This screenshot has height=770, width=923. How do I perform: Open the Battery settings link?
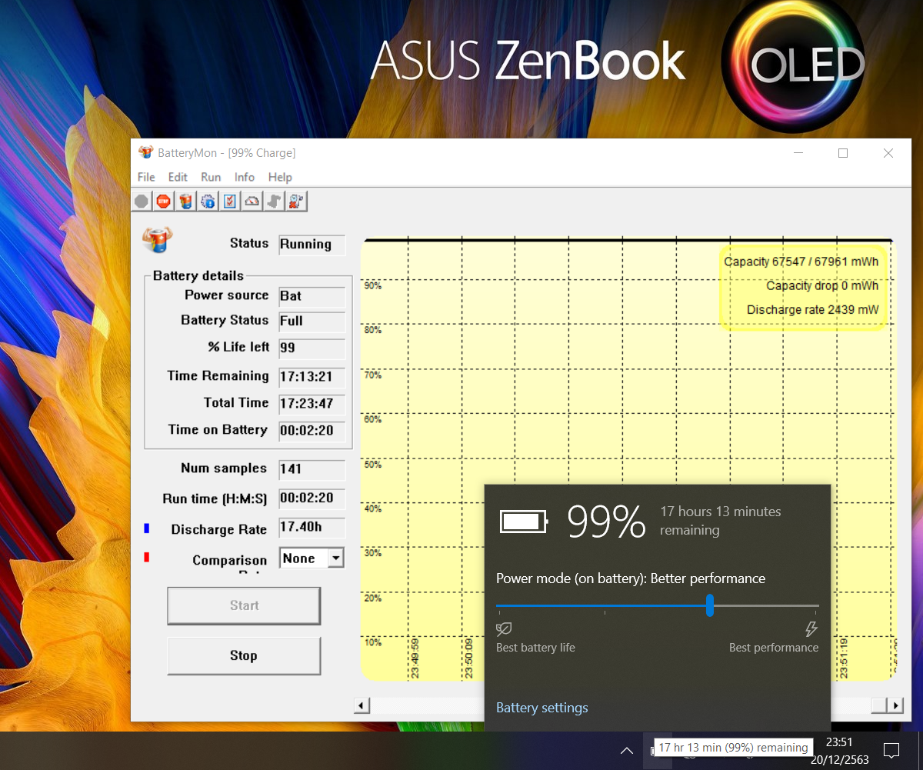click(541, 708)
